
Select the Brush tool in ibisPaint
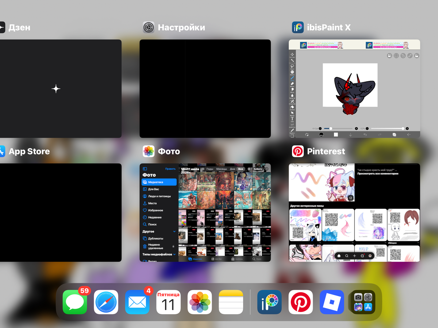(292, 78)
